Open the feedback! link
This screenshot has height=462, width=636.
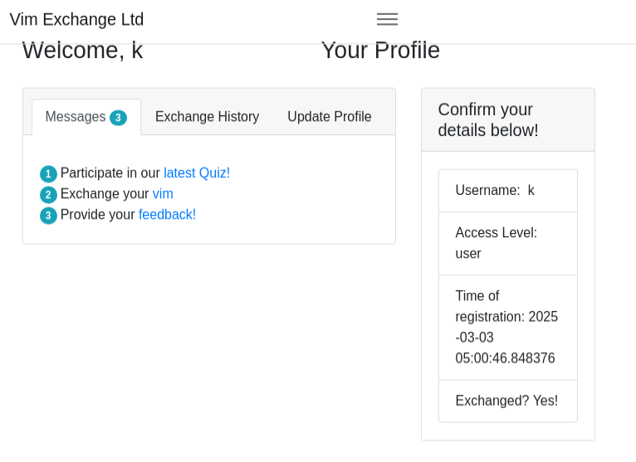tap(167, 215)
